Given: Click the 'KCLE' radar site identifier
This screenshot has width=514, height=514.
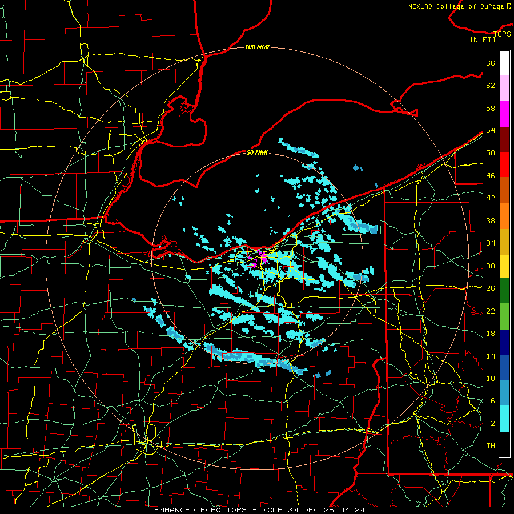Looking at the screenshot, I should pyautogui.click(x=272, y=510).
